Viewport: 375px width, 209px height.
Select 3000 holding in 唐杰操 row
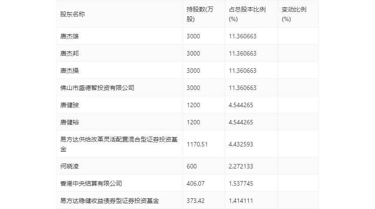(x=193, y=71)
